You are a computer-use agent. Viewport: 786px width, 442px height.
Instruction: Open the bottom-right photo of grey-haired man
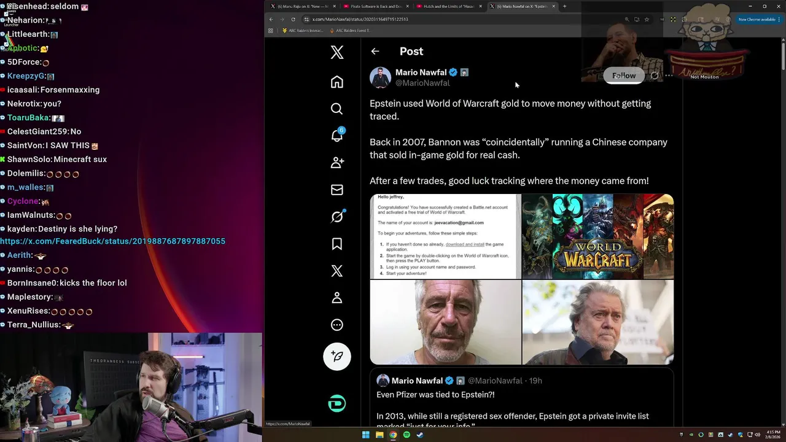(597, 322)
